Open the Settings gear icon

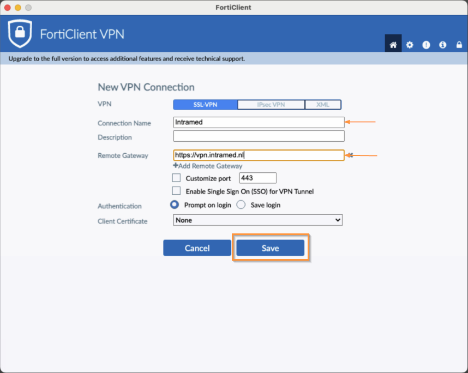point(410,45)
